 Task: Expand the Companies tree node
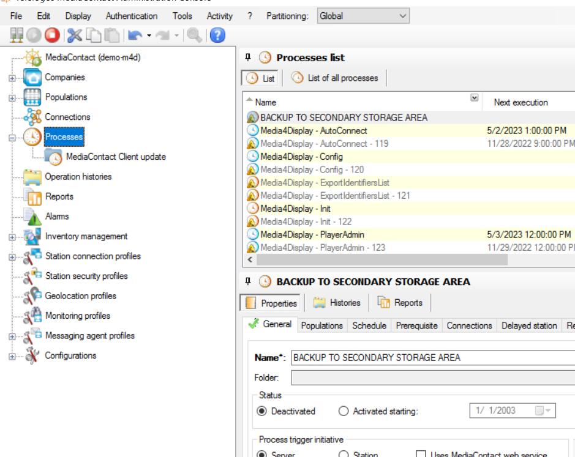pyautogui.click(x=12, y=78)
